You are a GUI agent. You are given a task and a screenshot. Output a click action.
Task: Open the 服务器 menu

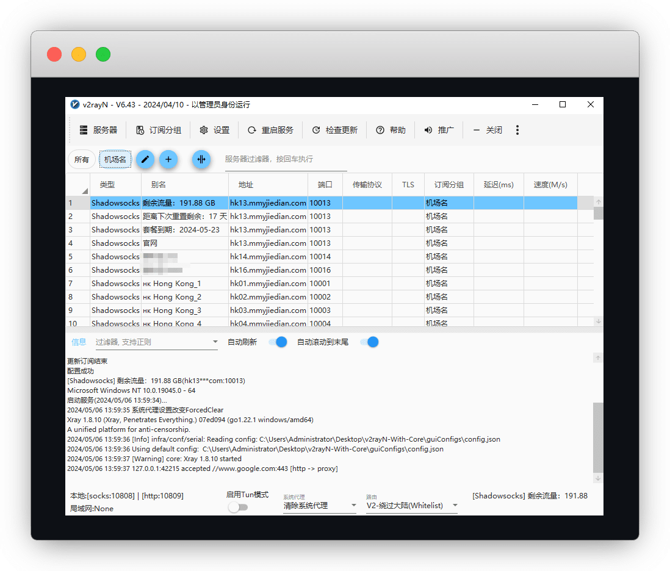98,130
